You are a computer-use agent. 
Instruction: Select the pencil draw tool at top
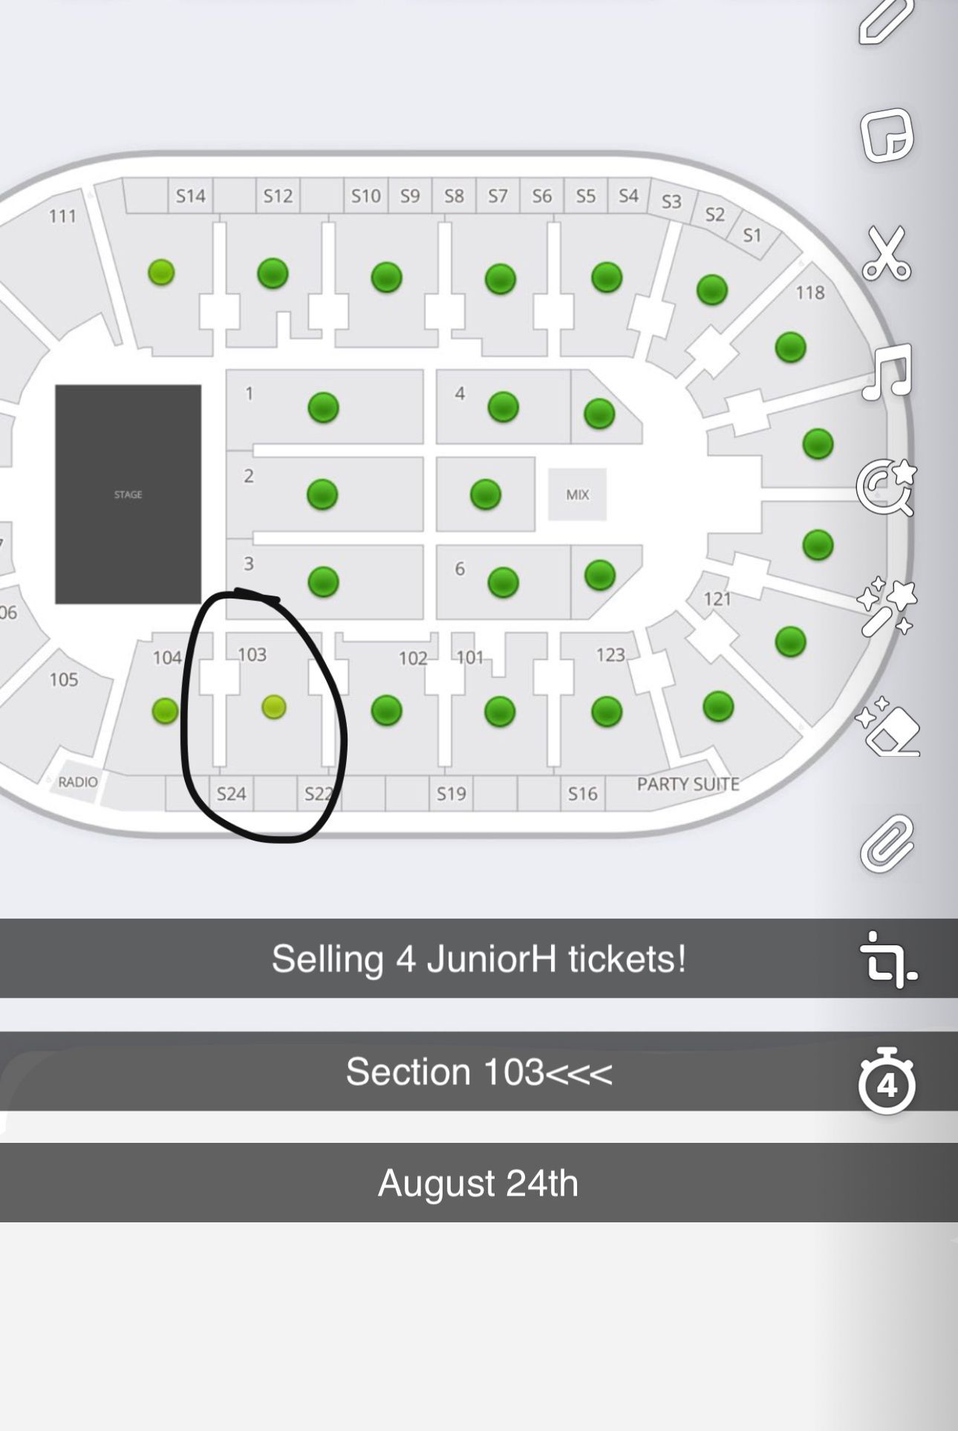[x=887, y=21]
